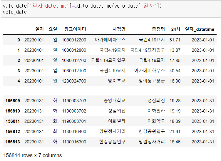Viewport: 221px width, 161px height.
Task: Click datetime cell 2023-01-31 in row 156809
Action: (x=203, y=101)
